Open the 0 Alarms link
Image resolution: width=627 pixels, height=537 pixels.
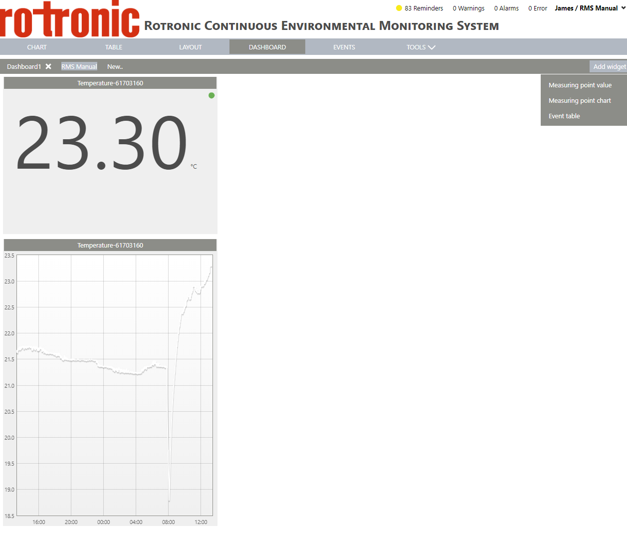(x=506, y=8)
